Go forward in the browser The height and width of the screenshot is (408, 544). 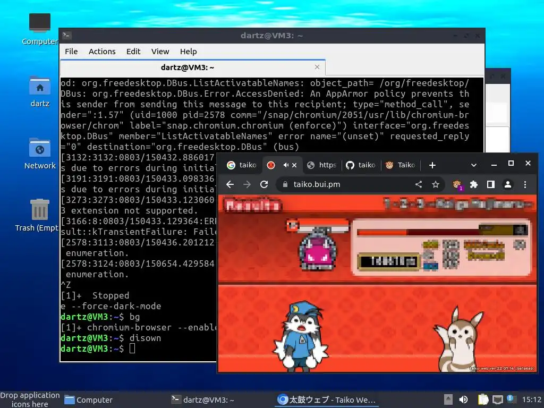point(247,184)
